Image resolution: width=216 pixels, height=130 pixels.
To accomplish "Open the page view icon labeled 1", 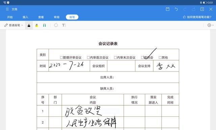I will [202, 9].
